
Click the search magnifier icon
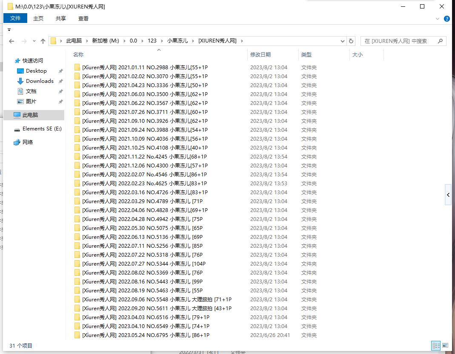point(440,41)
